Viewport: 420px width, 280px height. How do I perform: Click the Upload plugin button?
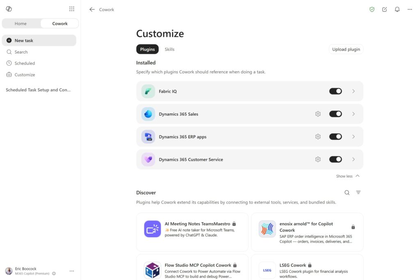point(346,49)
